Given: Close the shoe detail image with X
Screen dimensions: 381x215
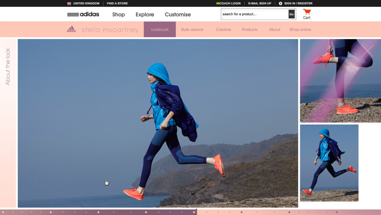Looking at the screenshot, I should click(x=368, y=51).
